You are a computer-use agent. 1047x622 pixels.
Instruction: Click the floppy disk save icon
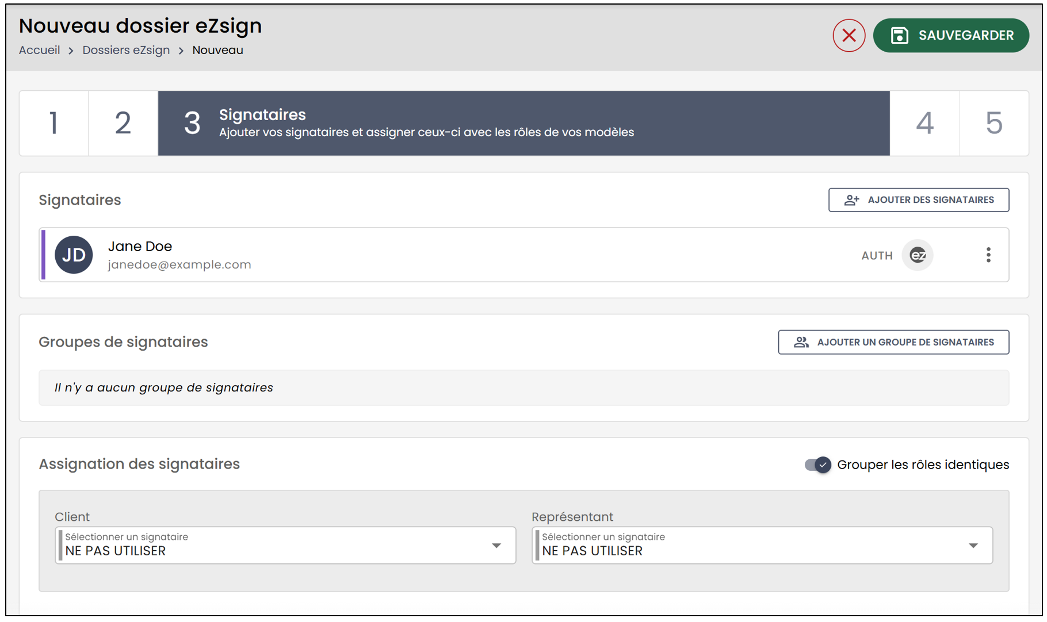[x=899, y=36]
